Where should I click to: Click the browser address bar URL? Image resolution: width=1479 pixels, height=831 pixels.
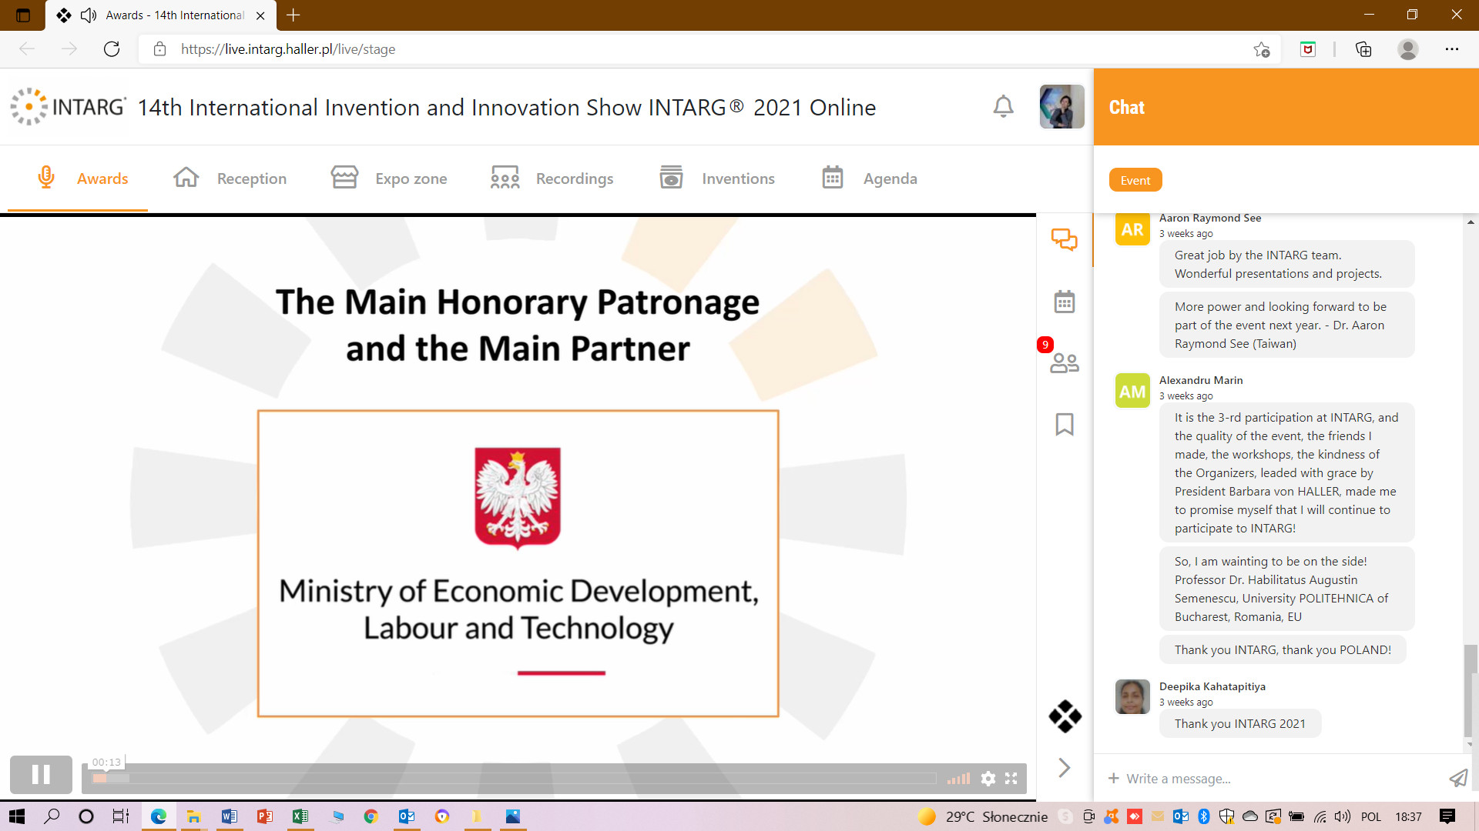[288, 49]
